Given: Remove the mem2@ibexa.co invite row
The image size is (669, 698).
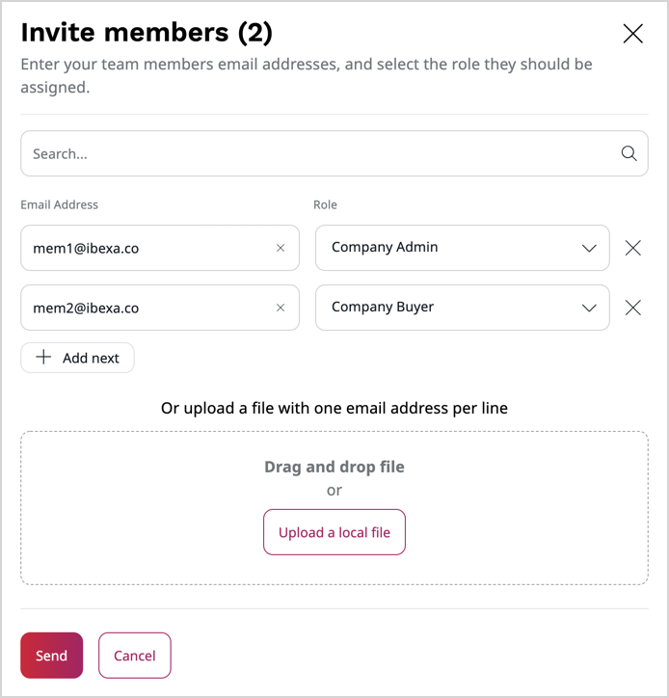Looking at the screenshot, I should coord(632,308).
